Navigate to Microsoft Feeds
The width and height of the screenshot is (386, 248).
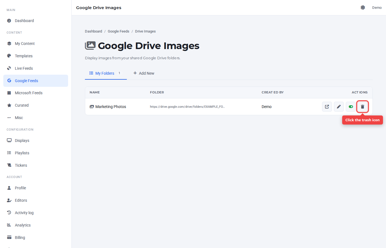point(36,93)
